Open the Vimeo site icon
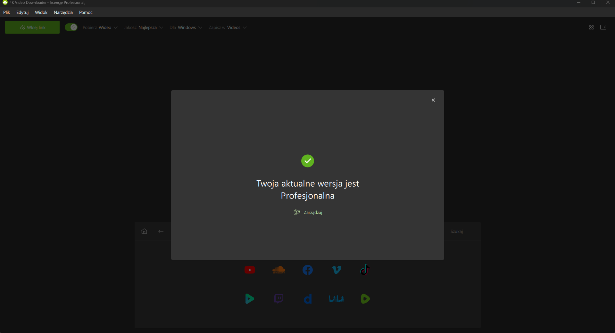Screen dimensions: 615x333 (x=337, y=270)
